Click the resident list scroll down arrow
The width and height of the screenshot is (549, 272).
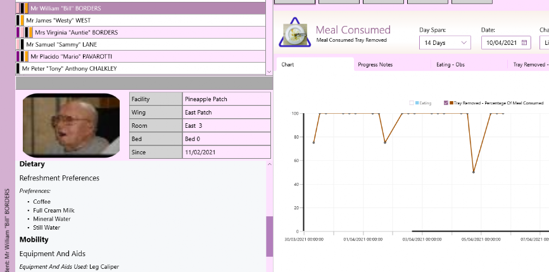269,71
